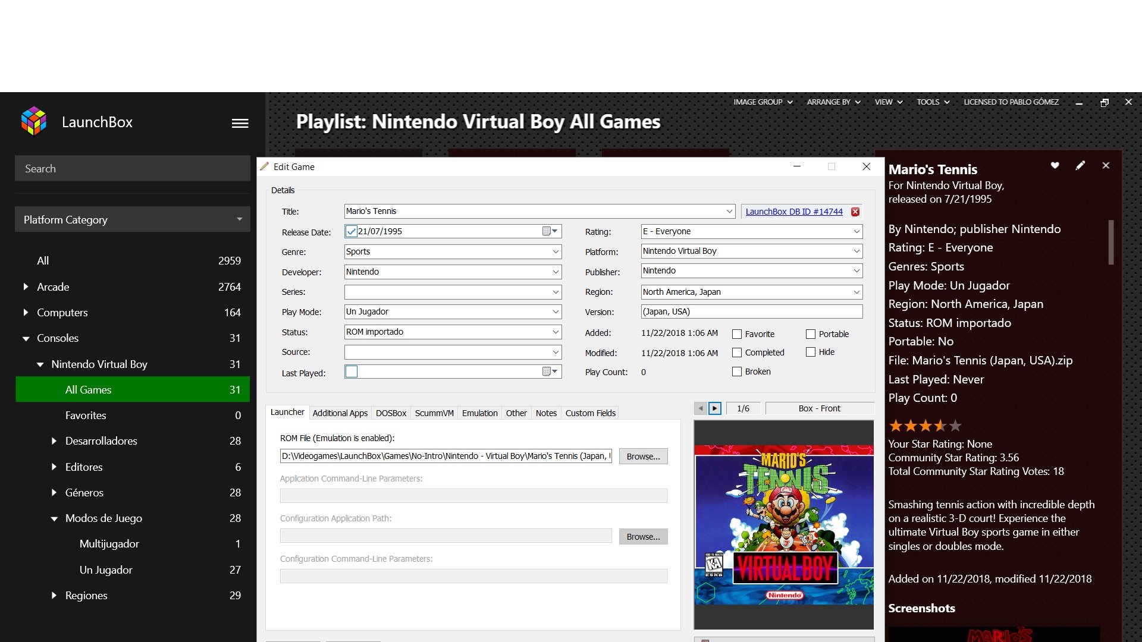
Task: Show the previous game image
Action: tap(701, 408)
